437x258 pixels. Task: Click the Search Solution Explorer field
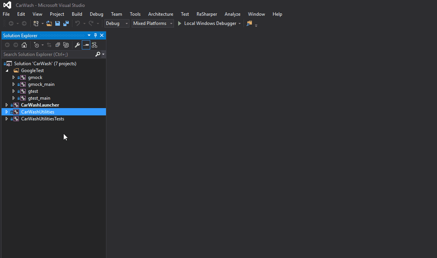(48, 54)
